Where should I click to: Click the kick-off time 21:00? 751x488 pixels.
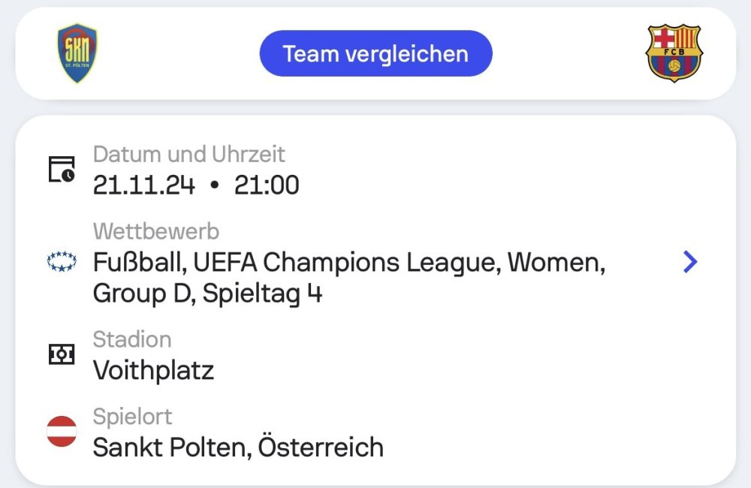pos(267,185)
